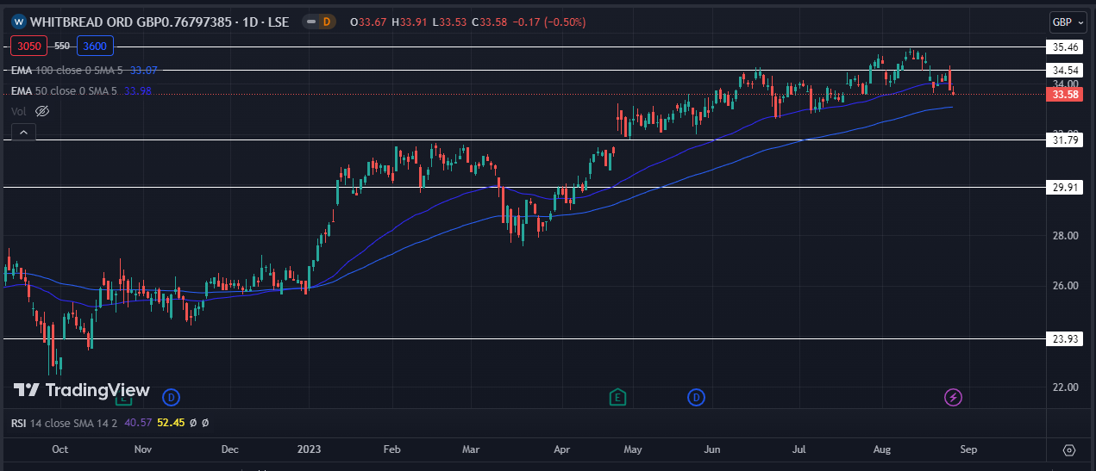Image resolution: width=1096 pixels, height=471 pixels.
Task: Click the 29.91 horizontal line price label
Action: [x=1066, y=187]
